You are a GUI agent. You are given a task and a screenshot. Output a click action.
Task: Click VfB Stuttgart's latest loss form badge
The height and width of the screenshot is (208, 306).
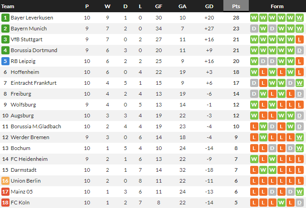[x=299, y=39]
